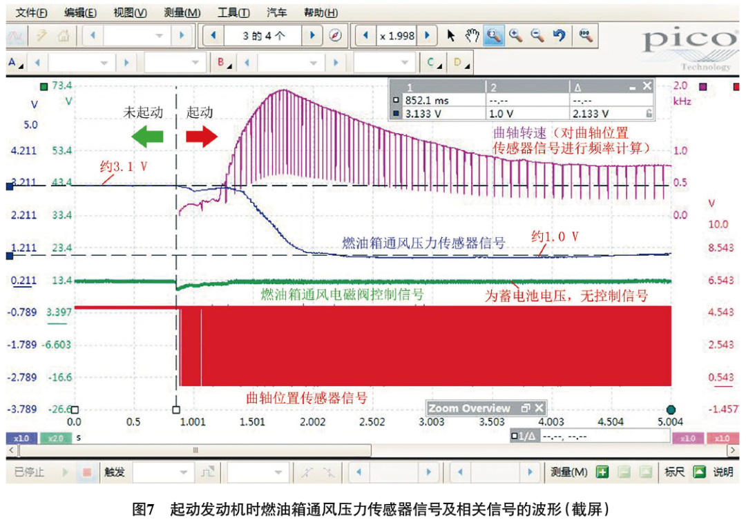Click the auto setup lightning icon
This screenshot has width=746, height=522.
[x=42, y=36]
